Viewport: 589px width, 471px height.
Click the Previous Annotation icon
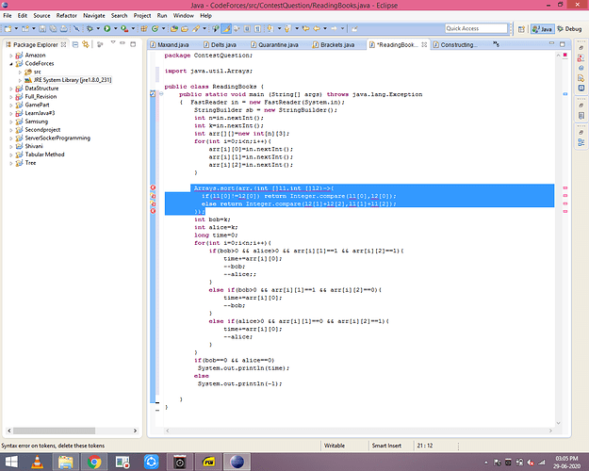(287, 28)
